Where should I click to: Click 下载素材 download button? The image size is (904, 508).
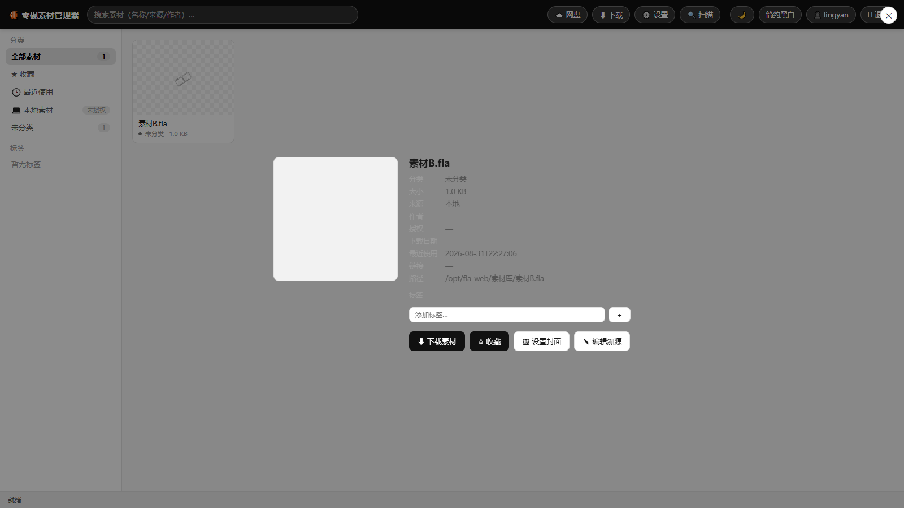pyautogui.click(x=437, y=341)
